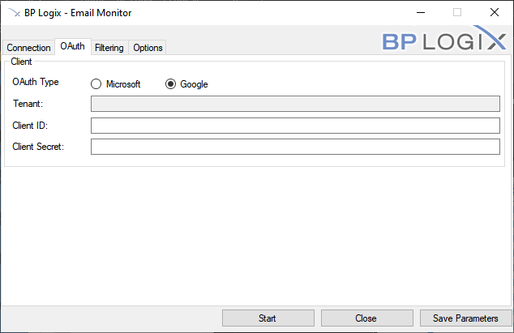Click the greyed-out Tenant field
Image resolution: width=514 pixels, height=333 pixels.
(295, 103)
